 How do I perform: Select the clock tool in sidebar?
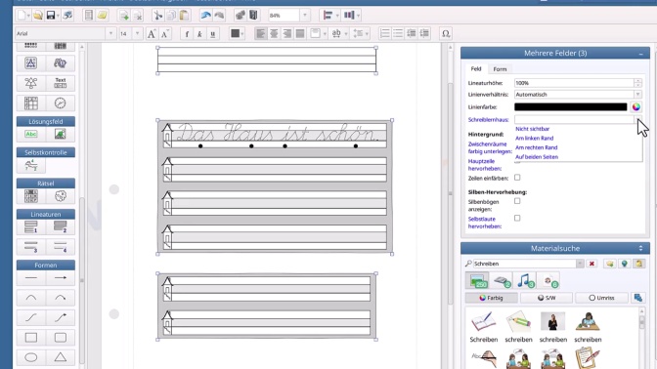(x=60, y=102)
